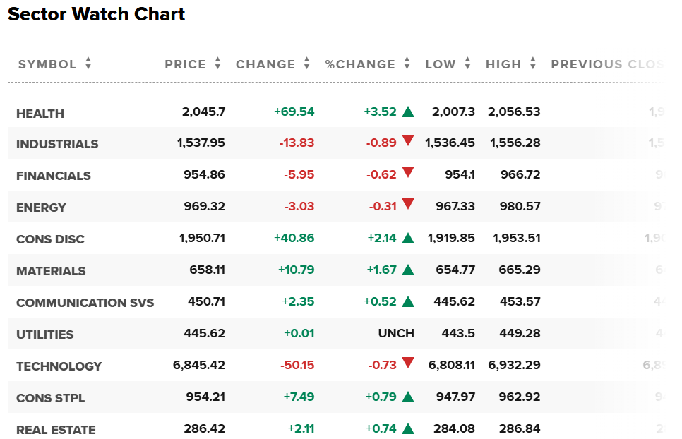Viewport: 682px width, 439px height.
Task: Click red down arrow in TECHNOLOGY row
Action: (408, 362)
